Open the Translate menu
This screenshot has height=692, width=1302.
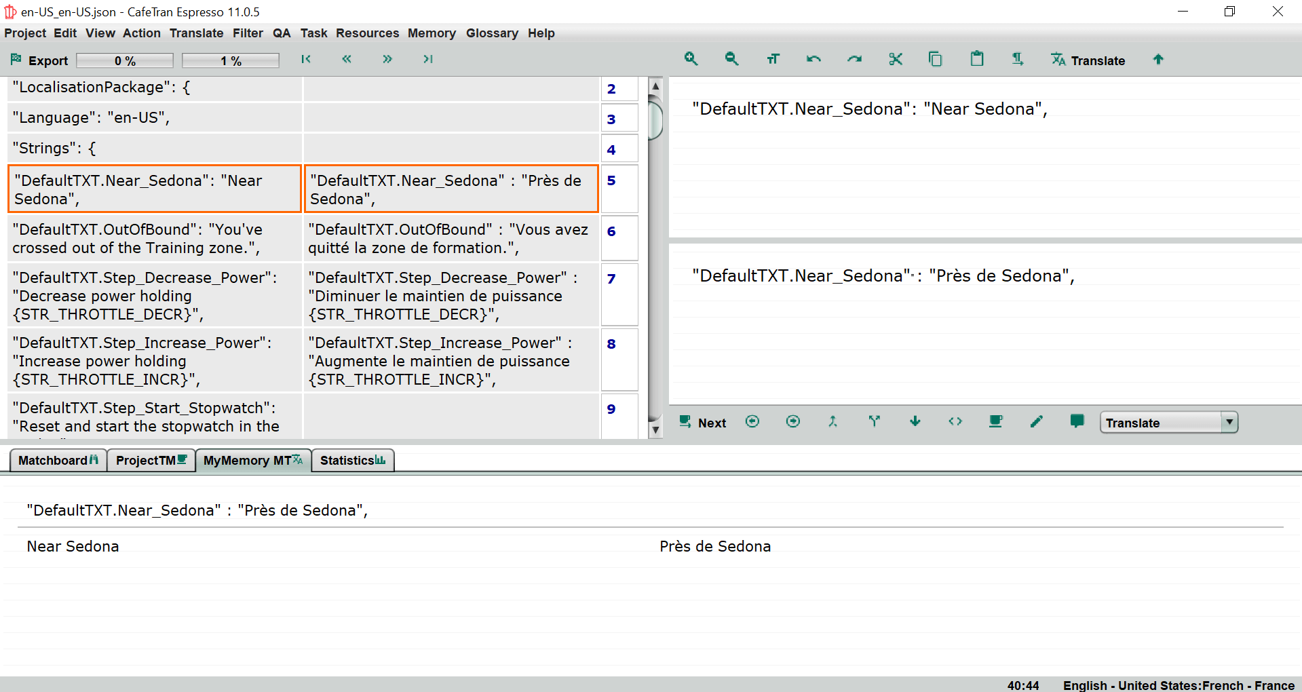[196, 33]
